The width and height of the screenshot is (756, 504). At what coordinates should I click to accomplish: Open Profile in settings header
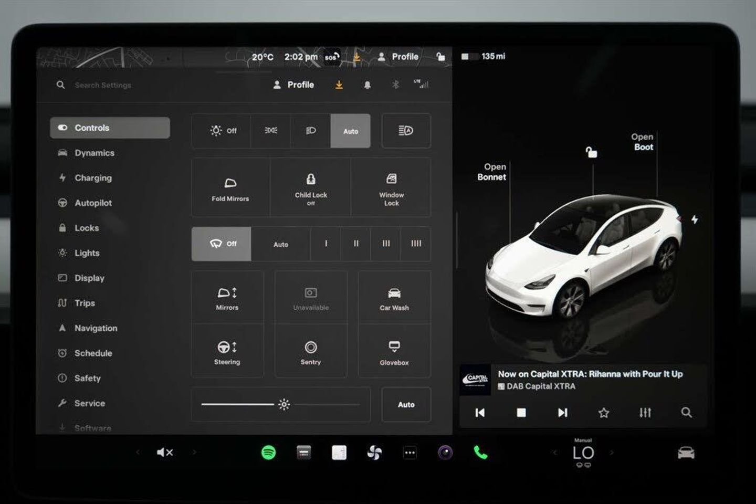[293, 85]
